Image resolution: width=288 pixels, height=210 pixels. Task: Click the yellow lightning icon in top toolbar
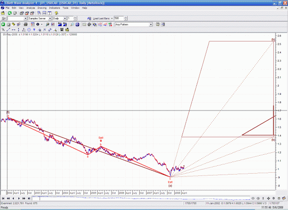(56, 13)
